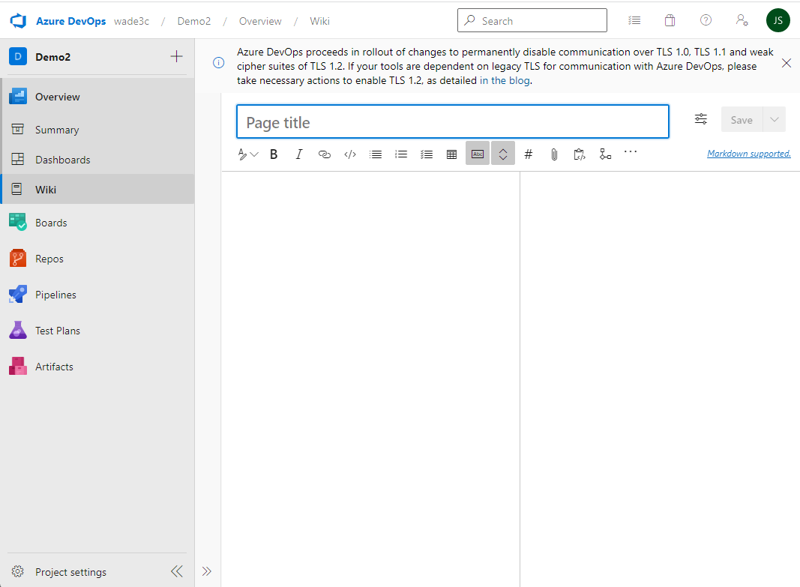This screenshot has width=800, height=587.
Task: Toggle the word wrap button in toolbar
Action: (x=478, y=154)
